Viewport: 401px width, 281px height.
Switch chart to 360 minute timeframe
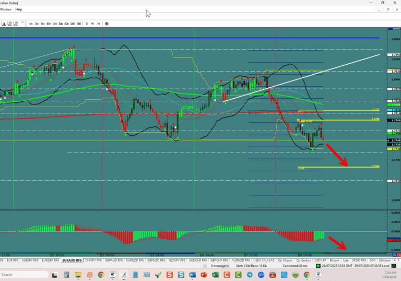[79, 24]
